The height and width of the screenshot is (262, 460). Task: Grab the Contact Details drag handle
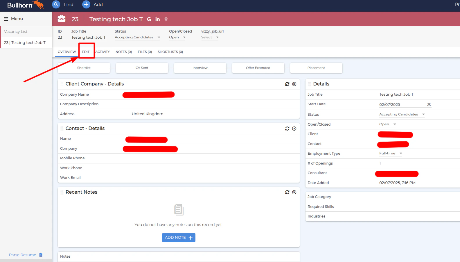click(x=62, y=129)
